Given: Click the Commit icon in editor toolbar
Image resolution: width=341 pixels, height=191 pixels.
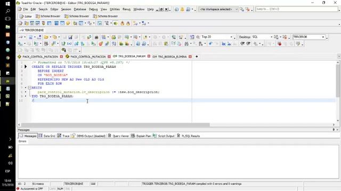Looking at the screenshot, I should (x=121, y=44).
